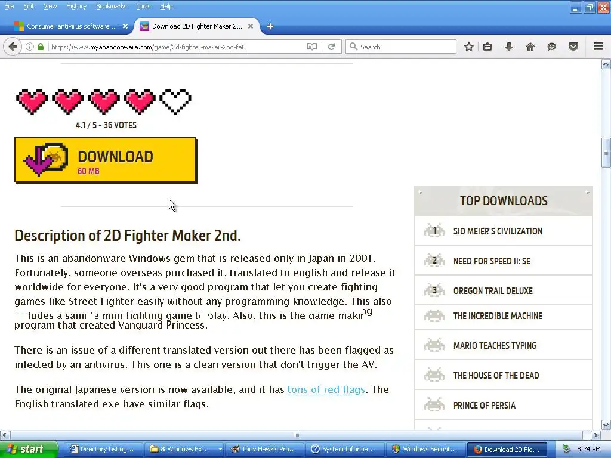Open Oregon Trail Deluxe link
Image resolution: width=611 pixels, height=458 pixels.
[x=504, y=291]
